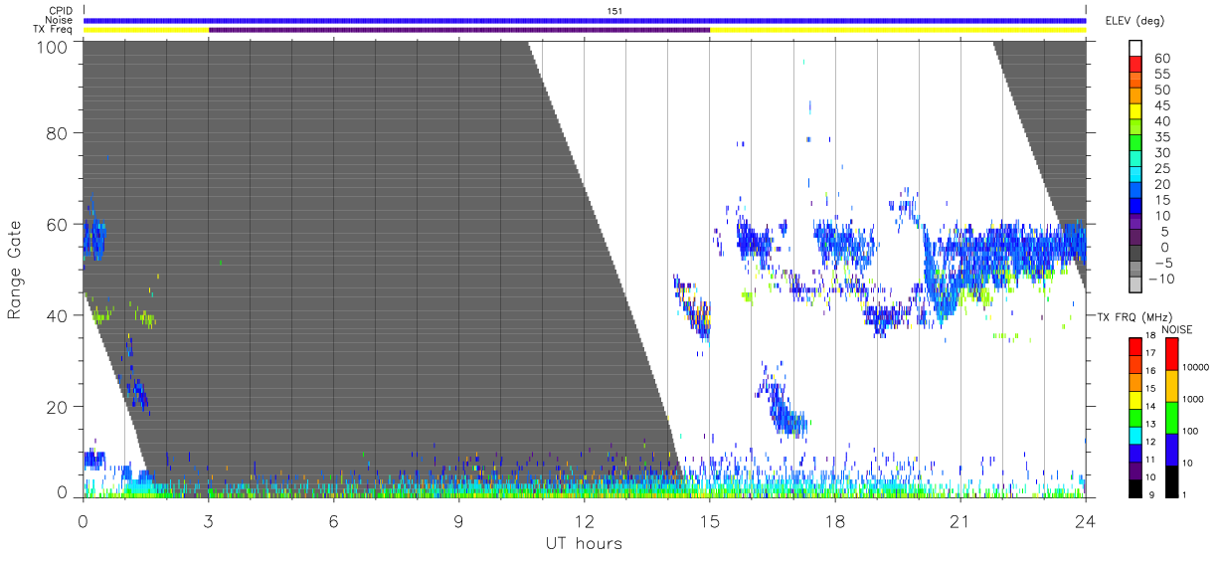Pick the yellow swatch in ELEV colorbar
1221x564 pixels.
[1135, 109]
